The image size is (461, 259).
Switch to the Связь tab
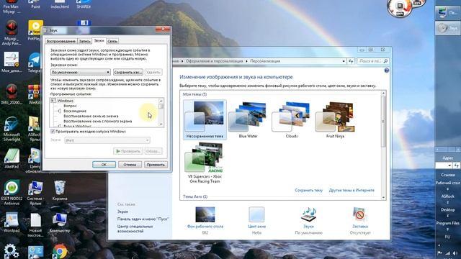(112, 41)
